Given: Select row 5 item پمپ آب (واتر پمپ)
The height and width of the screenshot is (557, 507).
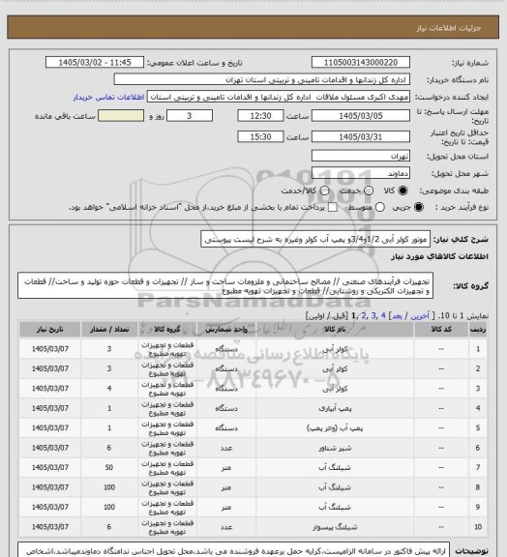Looking at the screenshot, I should [x=335, y=428].
